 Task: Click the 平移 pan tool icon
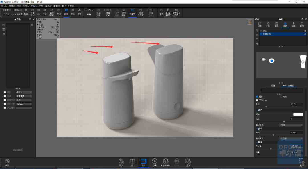[73, 12]
